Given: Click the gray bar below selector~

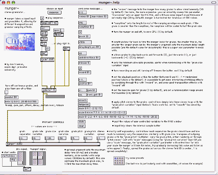Looking at the screenshot, I should (x=55, y=97).
